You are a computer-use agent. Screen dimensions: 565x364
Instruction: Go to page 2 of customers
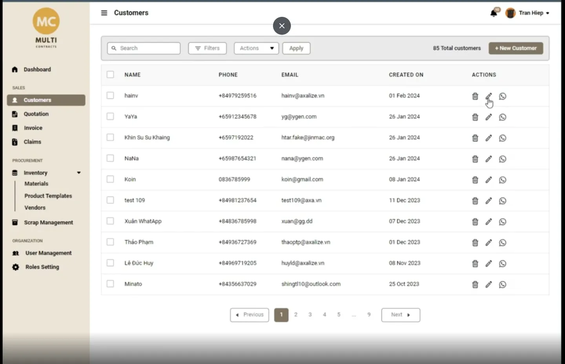296,315
